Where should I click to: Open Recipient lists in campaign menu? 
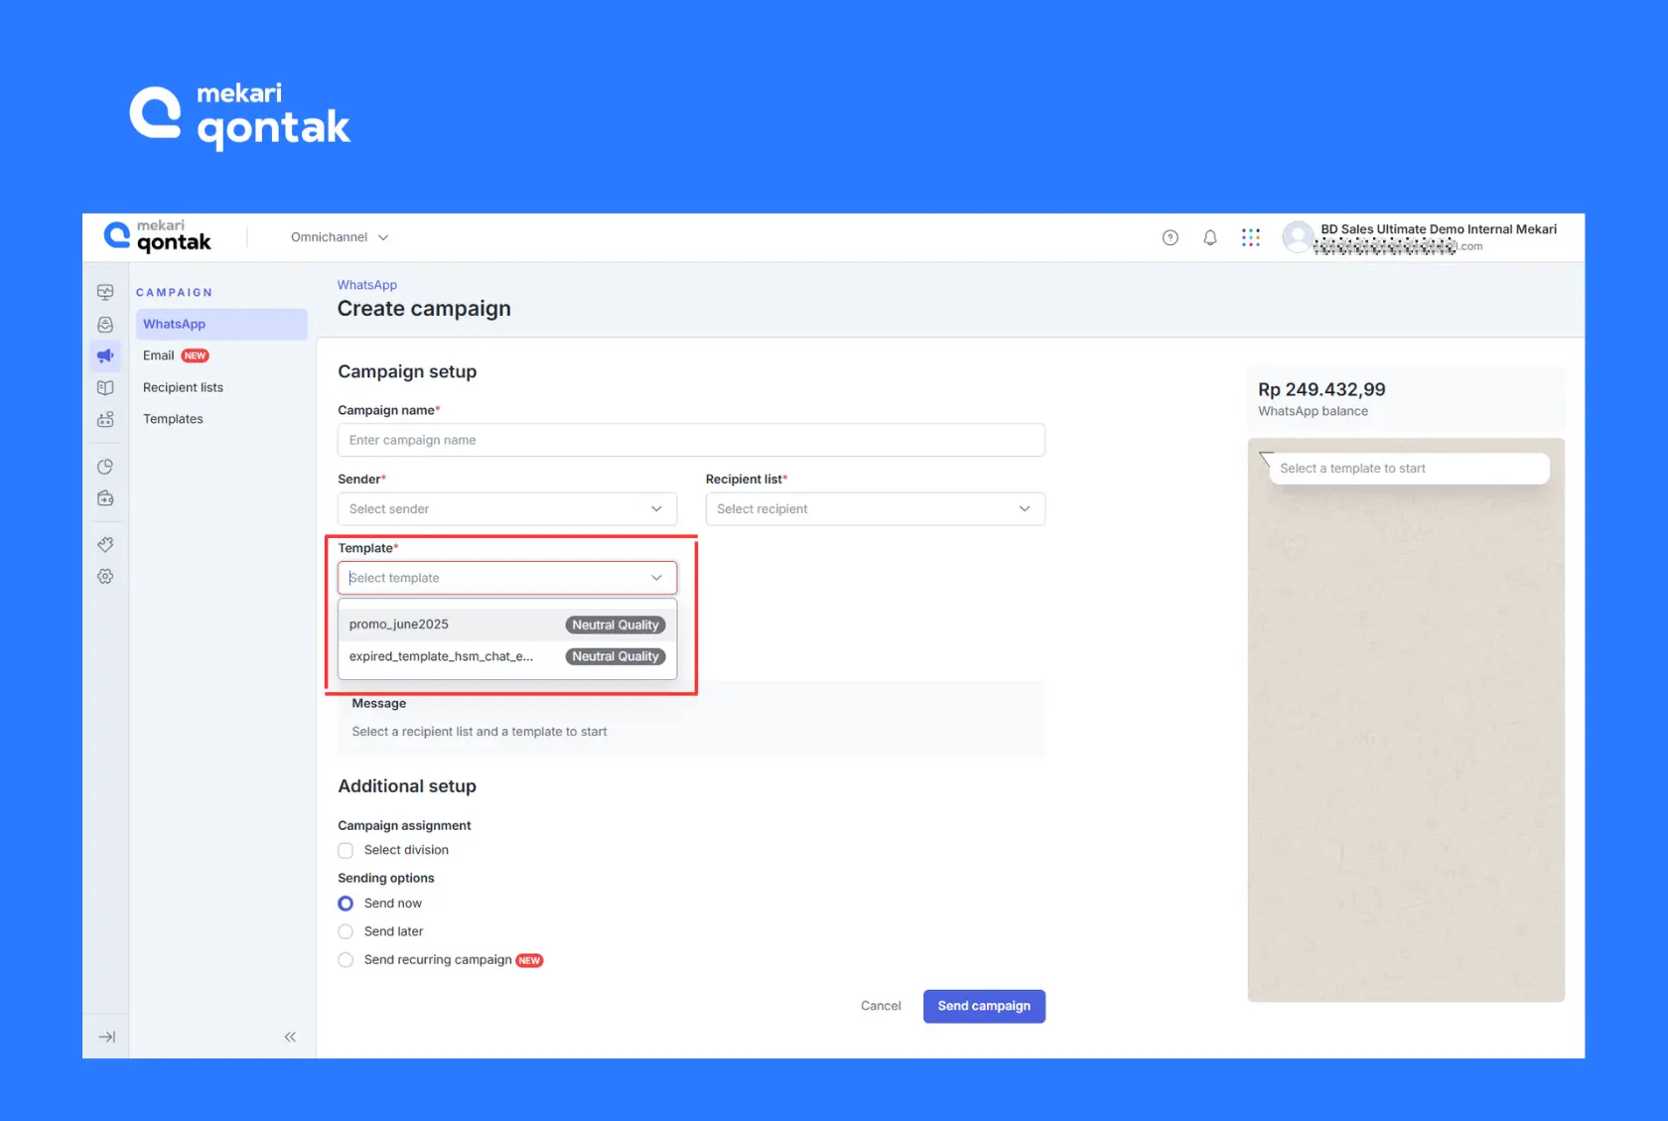point(183,387)
